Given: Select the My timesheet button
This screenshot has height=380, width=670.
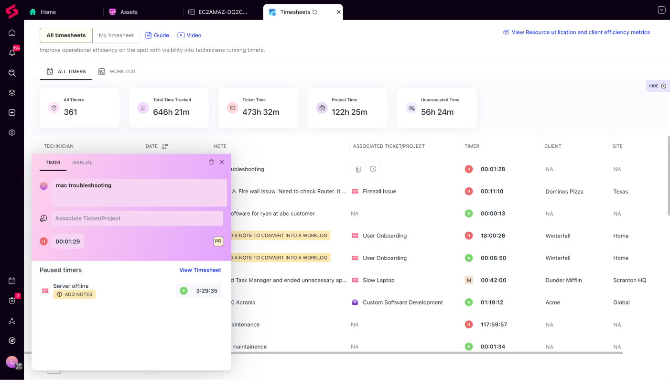Looking at the screenshot, I should coord(116,35).
